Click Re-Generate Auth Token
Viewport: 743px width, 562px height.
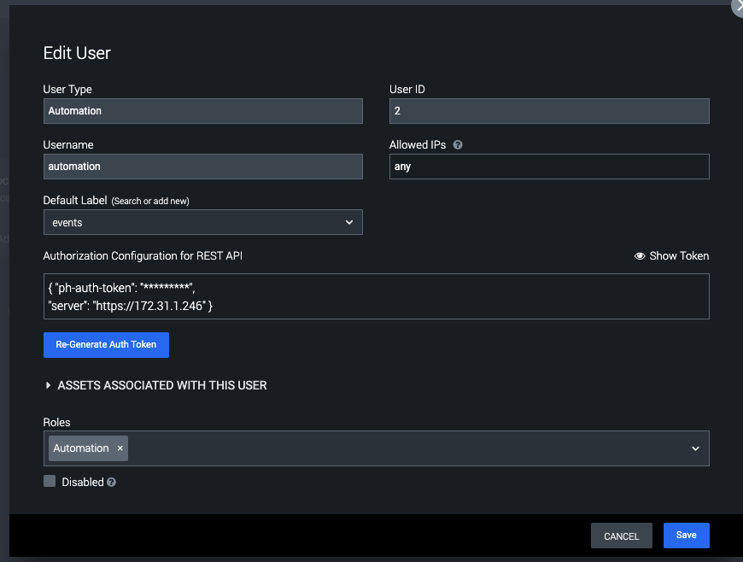106,344
